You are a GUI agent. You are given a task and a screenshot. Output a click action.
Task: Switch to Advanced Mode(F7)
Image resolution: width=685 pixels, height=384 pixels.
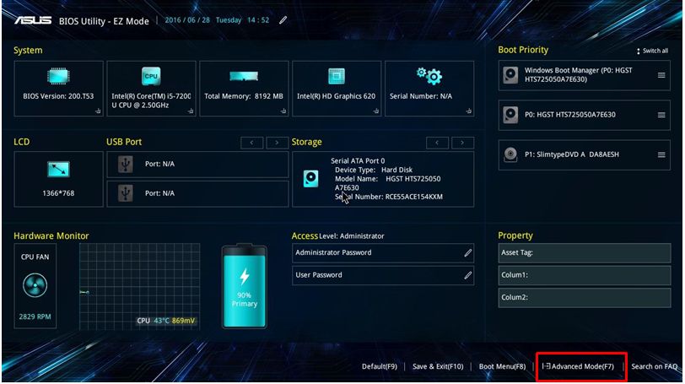point(578,366)
